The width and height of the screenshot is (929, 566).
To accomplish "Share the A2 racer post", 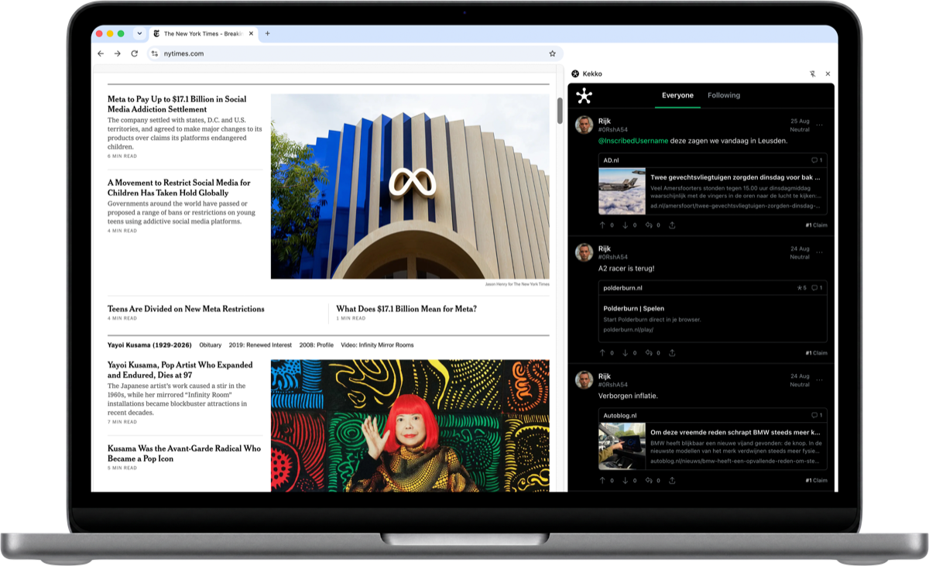I will tap(672, 353).
